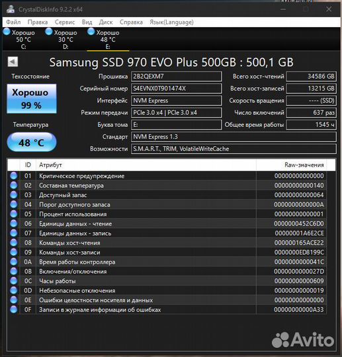Open the Вид menu
Image resolution: width=342 pixels, height=357 pixels.
click(87, 22)
